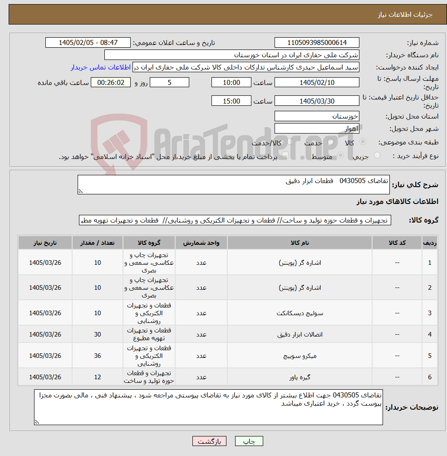Screen dimensions: 447x456
Task: Click the واحد شمارش column header
Action: [201, 243]
